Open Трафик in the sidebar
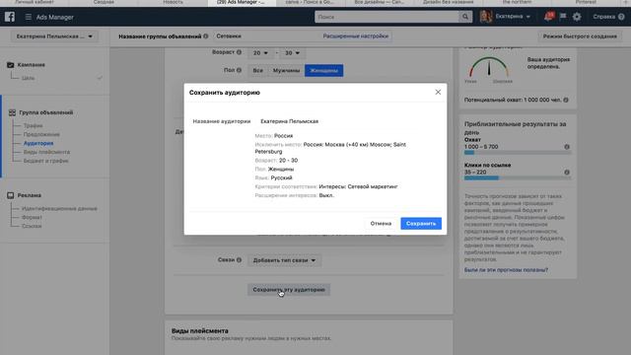631x355 pixels. tap(33, 125)
